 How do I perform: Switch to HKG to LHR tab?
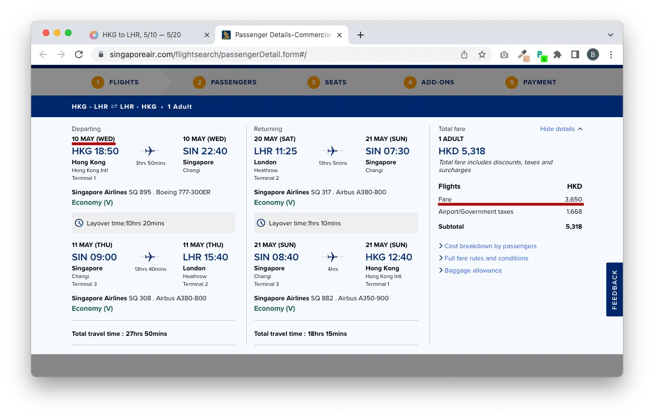tap(142, 35)
